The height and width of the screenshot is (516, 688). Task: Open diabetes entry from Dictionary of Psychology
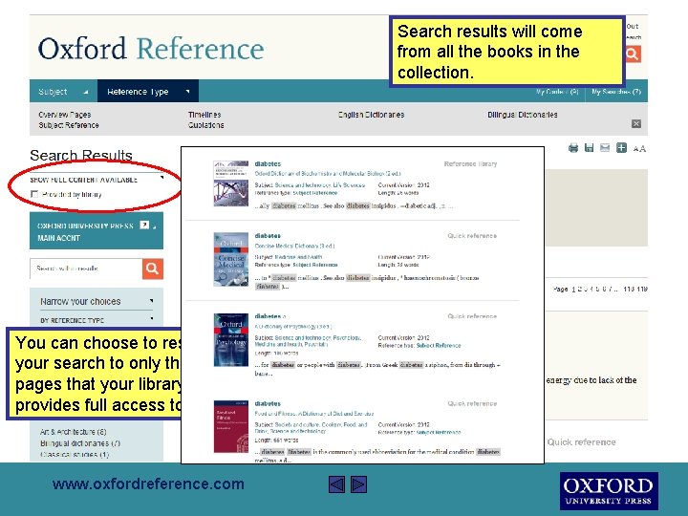269,316
